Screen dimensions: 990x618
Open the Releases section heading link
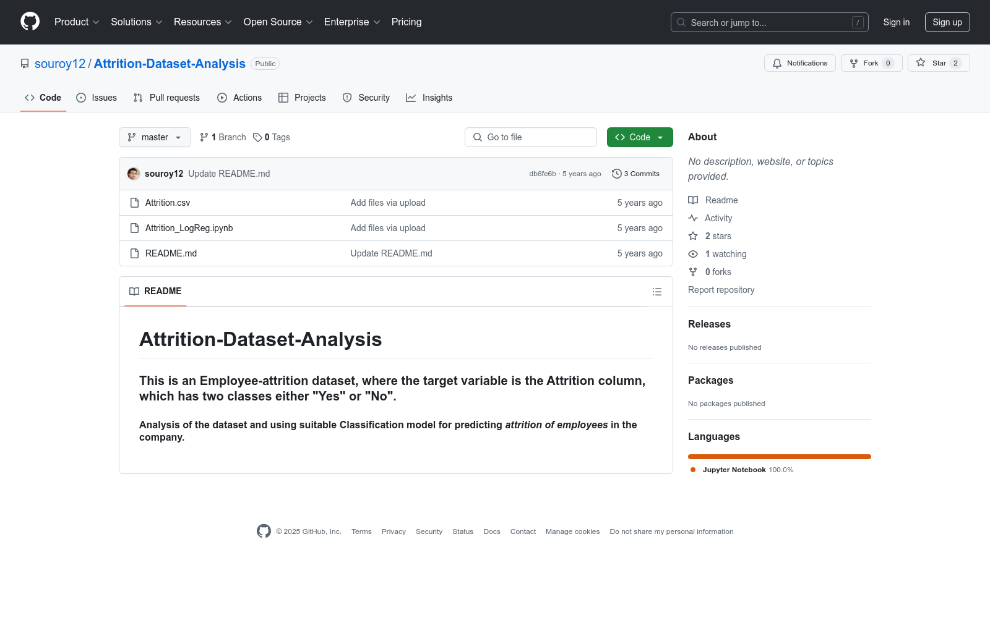[709, 324]
